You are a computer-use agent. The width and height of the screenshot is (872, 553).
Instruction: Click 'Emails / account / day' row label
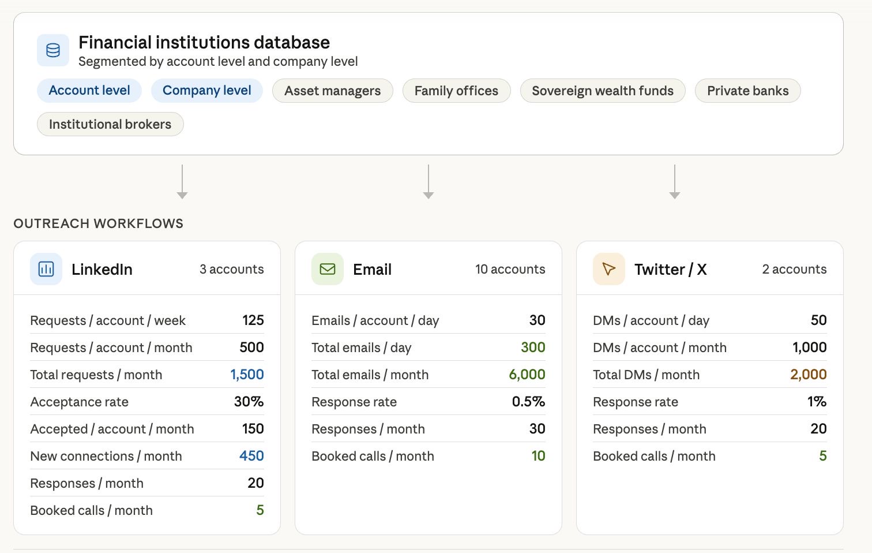pyautogui.click(x=375, y=320)
